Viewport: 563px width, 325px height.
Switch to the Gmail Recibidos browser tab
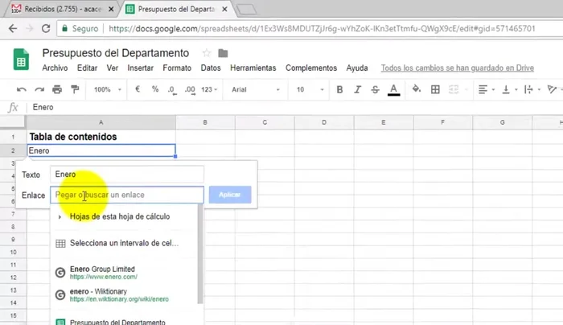tap(60, 9)
